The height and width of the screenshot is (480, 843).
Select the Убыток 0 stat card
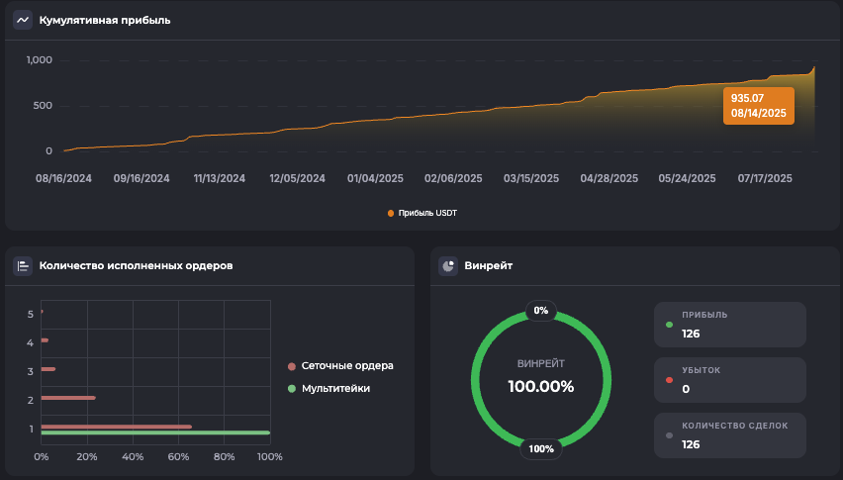click(x=729, y=379)
